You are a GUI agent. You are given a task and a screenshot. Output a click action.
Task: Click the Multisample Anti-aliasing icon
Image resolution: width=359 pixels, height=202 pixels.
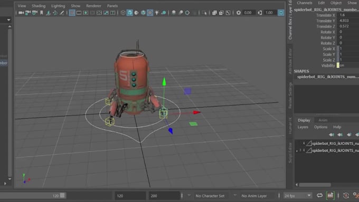point(187,13)
